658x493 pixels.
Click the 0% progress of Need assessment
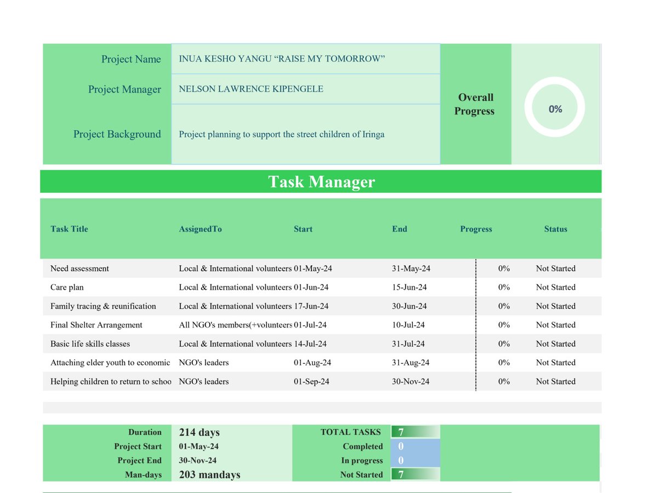point(504,268)
